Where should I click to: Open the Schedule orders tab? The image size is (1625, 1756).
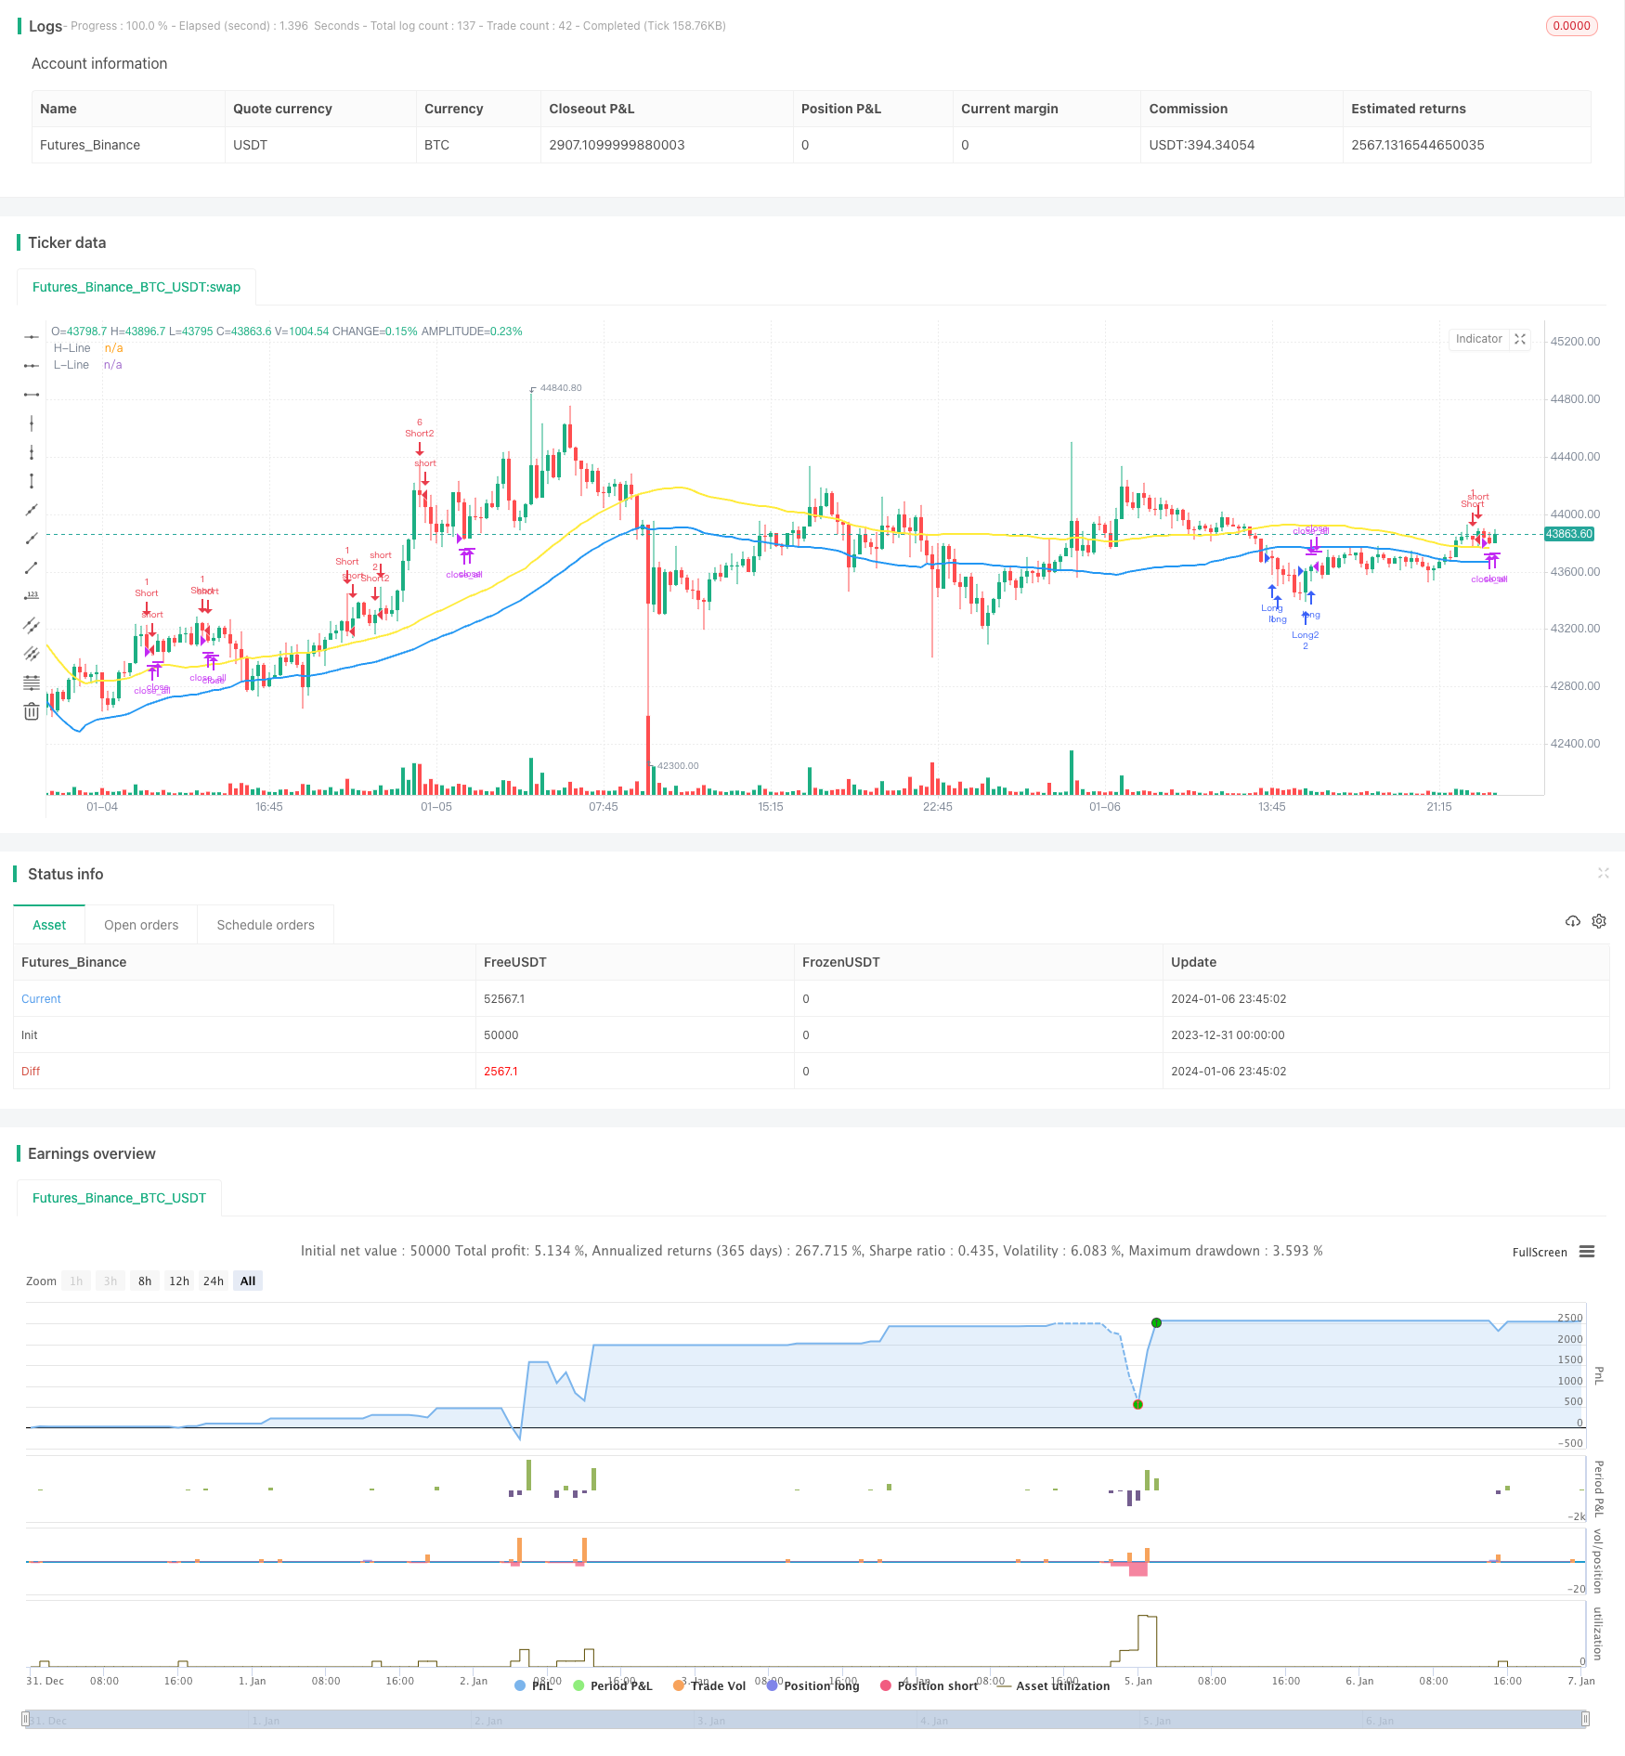266,925
